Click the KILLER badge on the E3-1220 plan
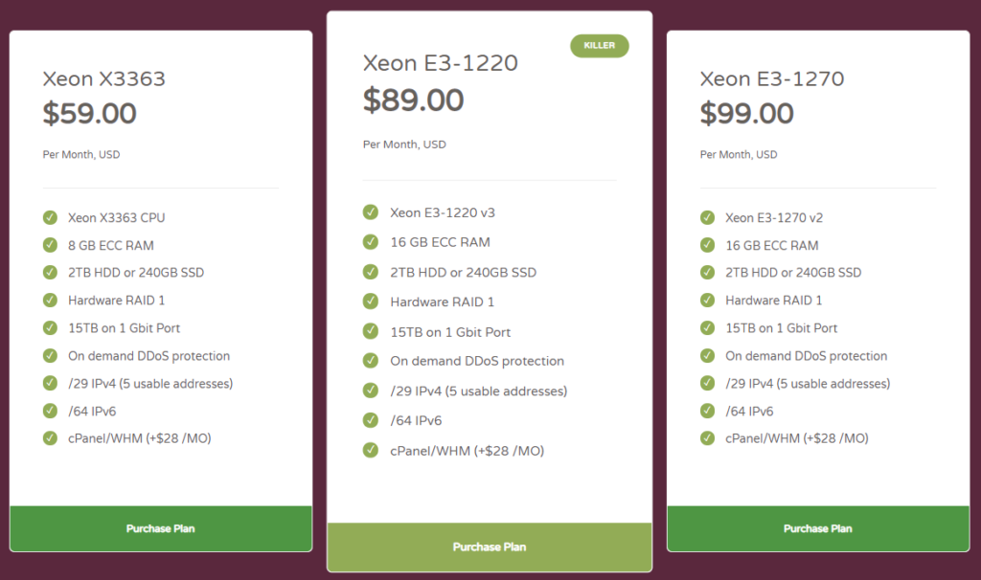981x580 pixels. point(600,45)
